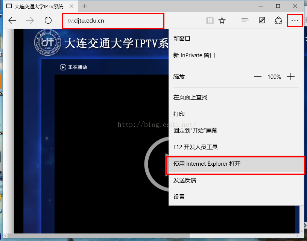This screenshot has height=241, width=307.
Task: Add page to favorites star
Action: tap(222, 20)
